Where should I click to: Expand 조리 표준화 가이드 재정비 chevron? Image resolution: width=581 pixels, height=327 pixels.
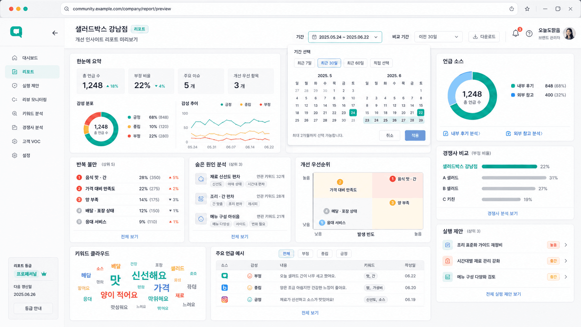(x=566, y=245)
